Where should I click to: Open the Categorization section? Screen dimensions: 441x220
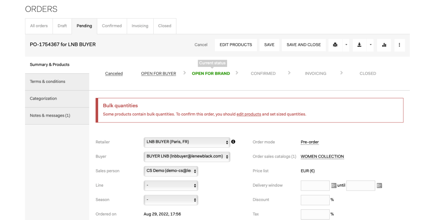click(57, 99)
